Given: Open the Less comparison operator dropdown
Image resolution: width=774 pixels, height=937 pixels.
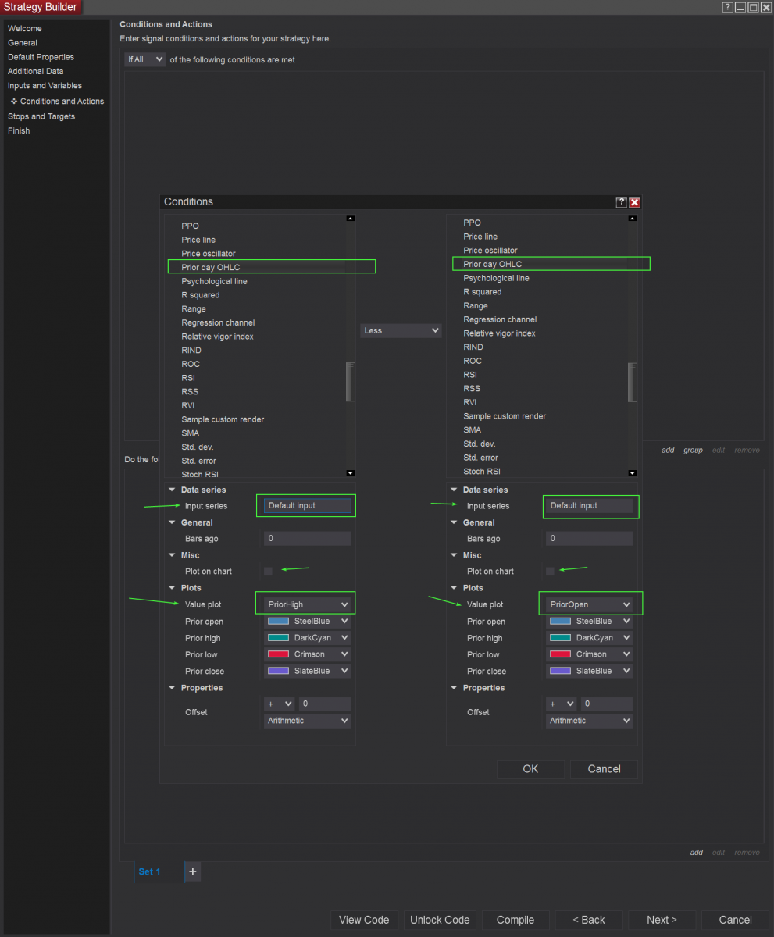Looking at the screenshot, I should 401,331.
